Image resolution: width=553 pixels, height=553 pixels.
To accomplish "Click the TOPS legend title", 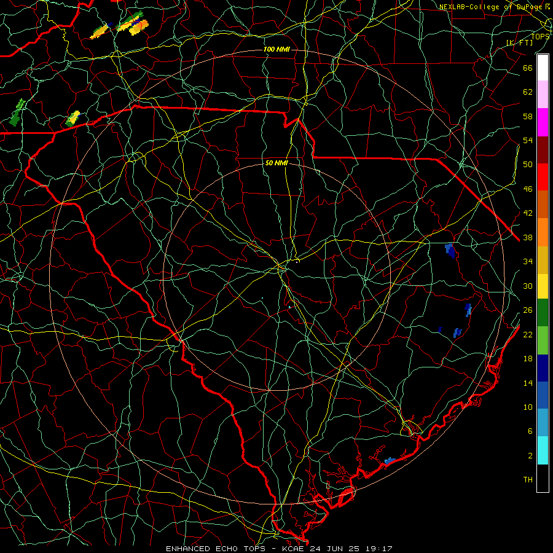I will pyautogui.click(x=540, y=36).
